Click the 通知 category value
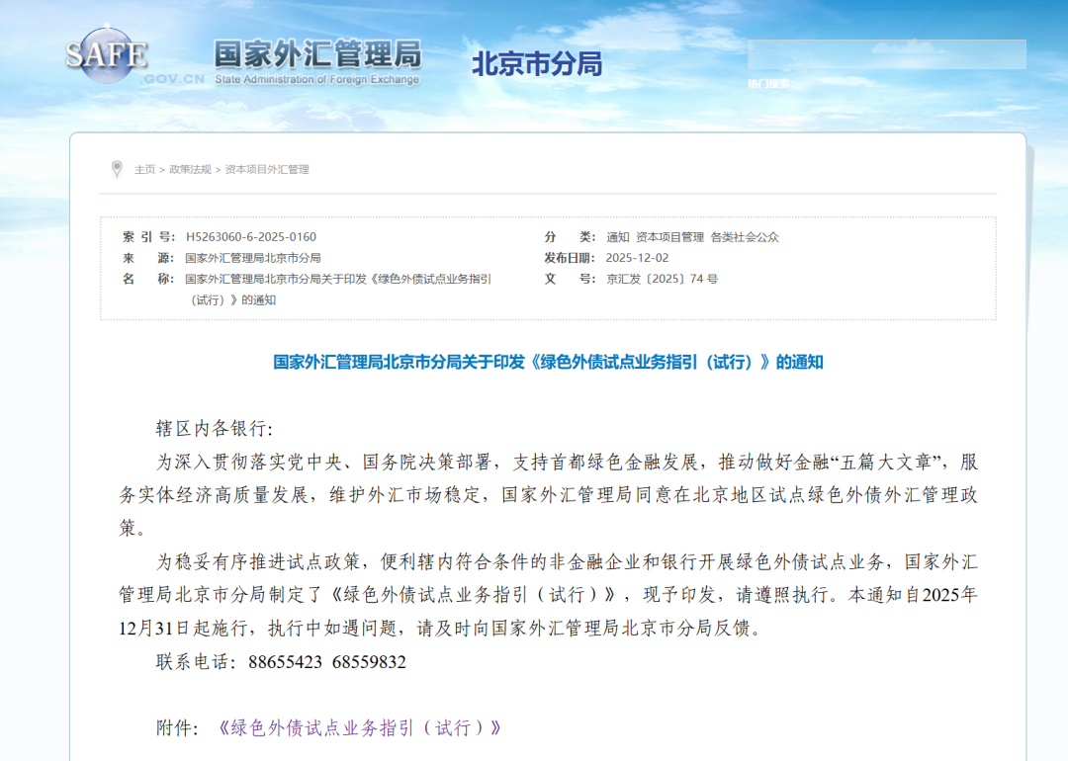This screenshot has height=761, width=1068. 617,237
